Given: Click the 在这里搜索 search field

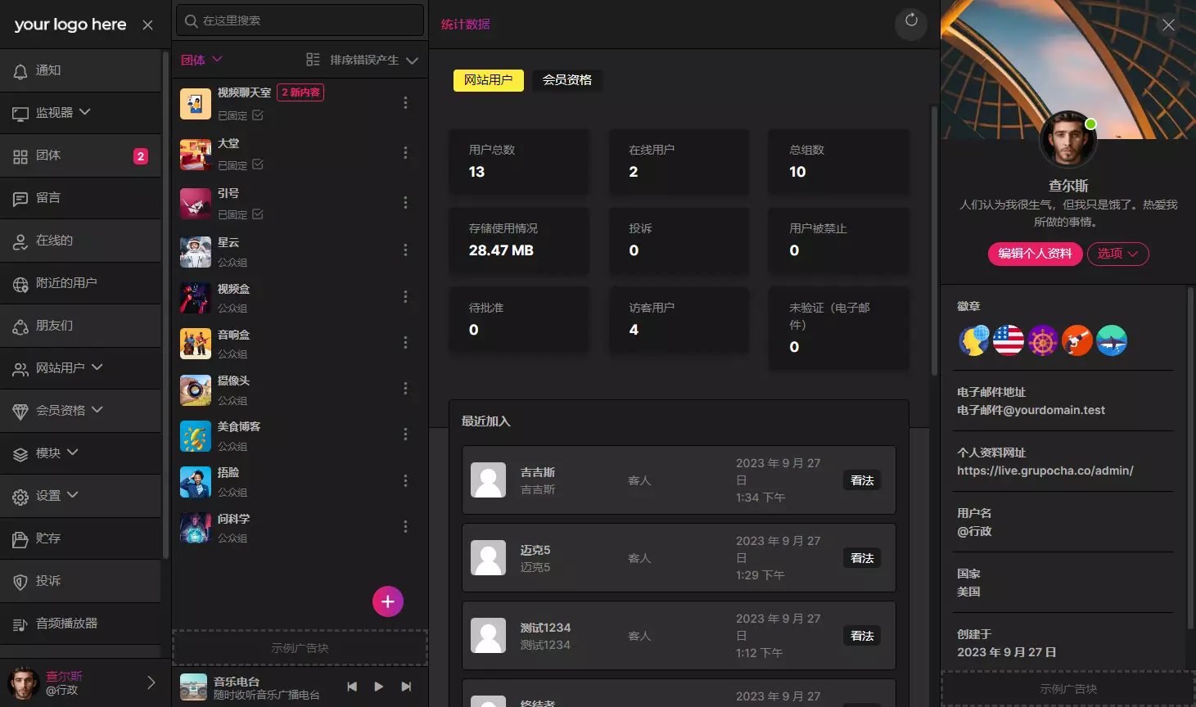Looking at the screenshot, I should (300, 20).
